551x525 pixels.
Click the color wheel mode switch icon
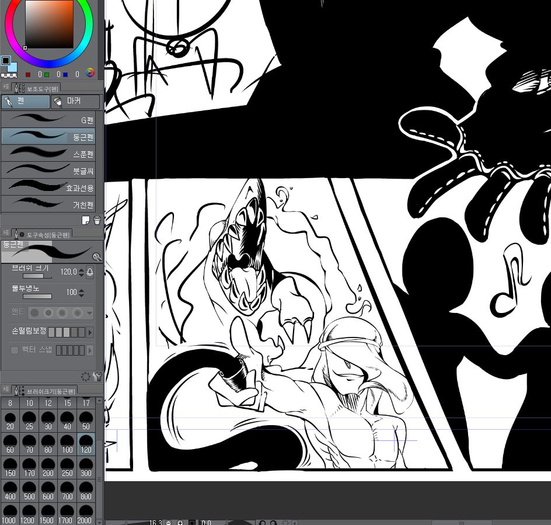90,72
